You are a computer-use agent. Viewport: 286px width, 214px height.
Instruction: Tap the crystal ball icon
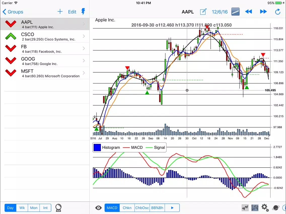(58, 208)
